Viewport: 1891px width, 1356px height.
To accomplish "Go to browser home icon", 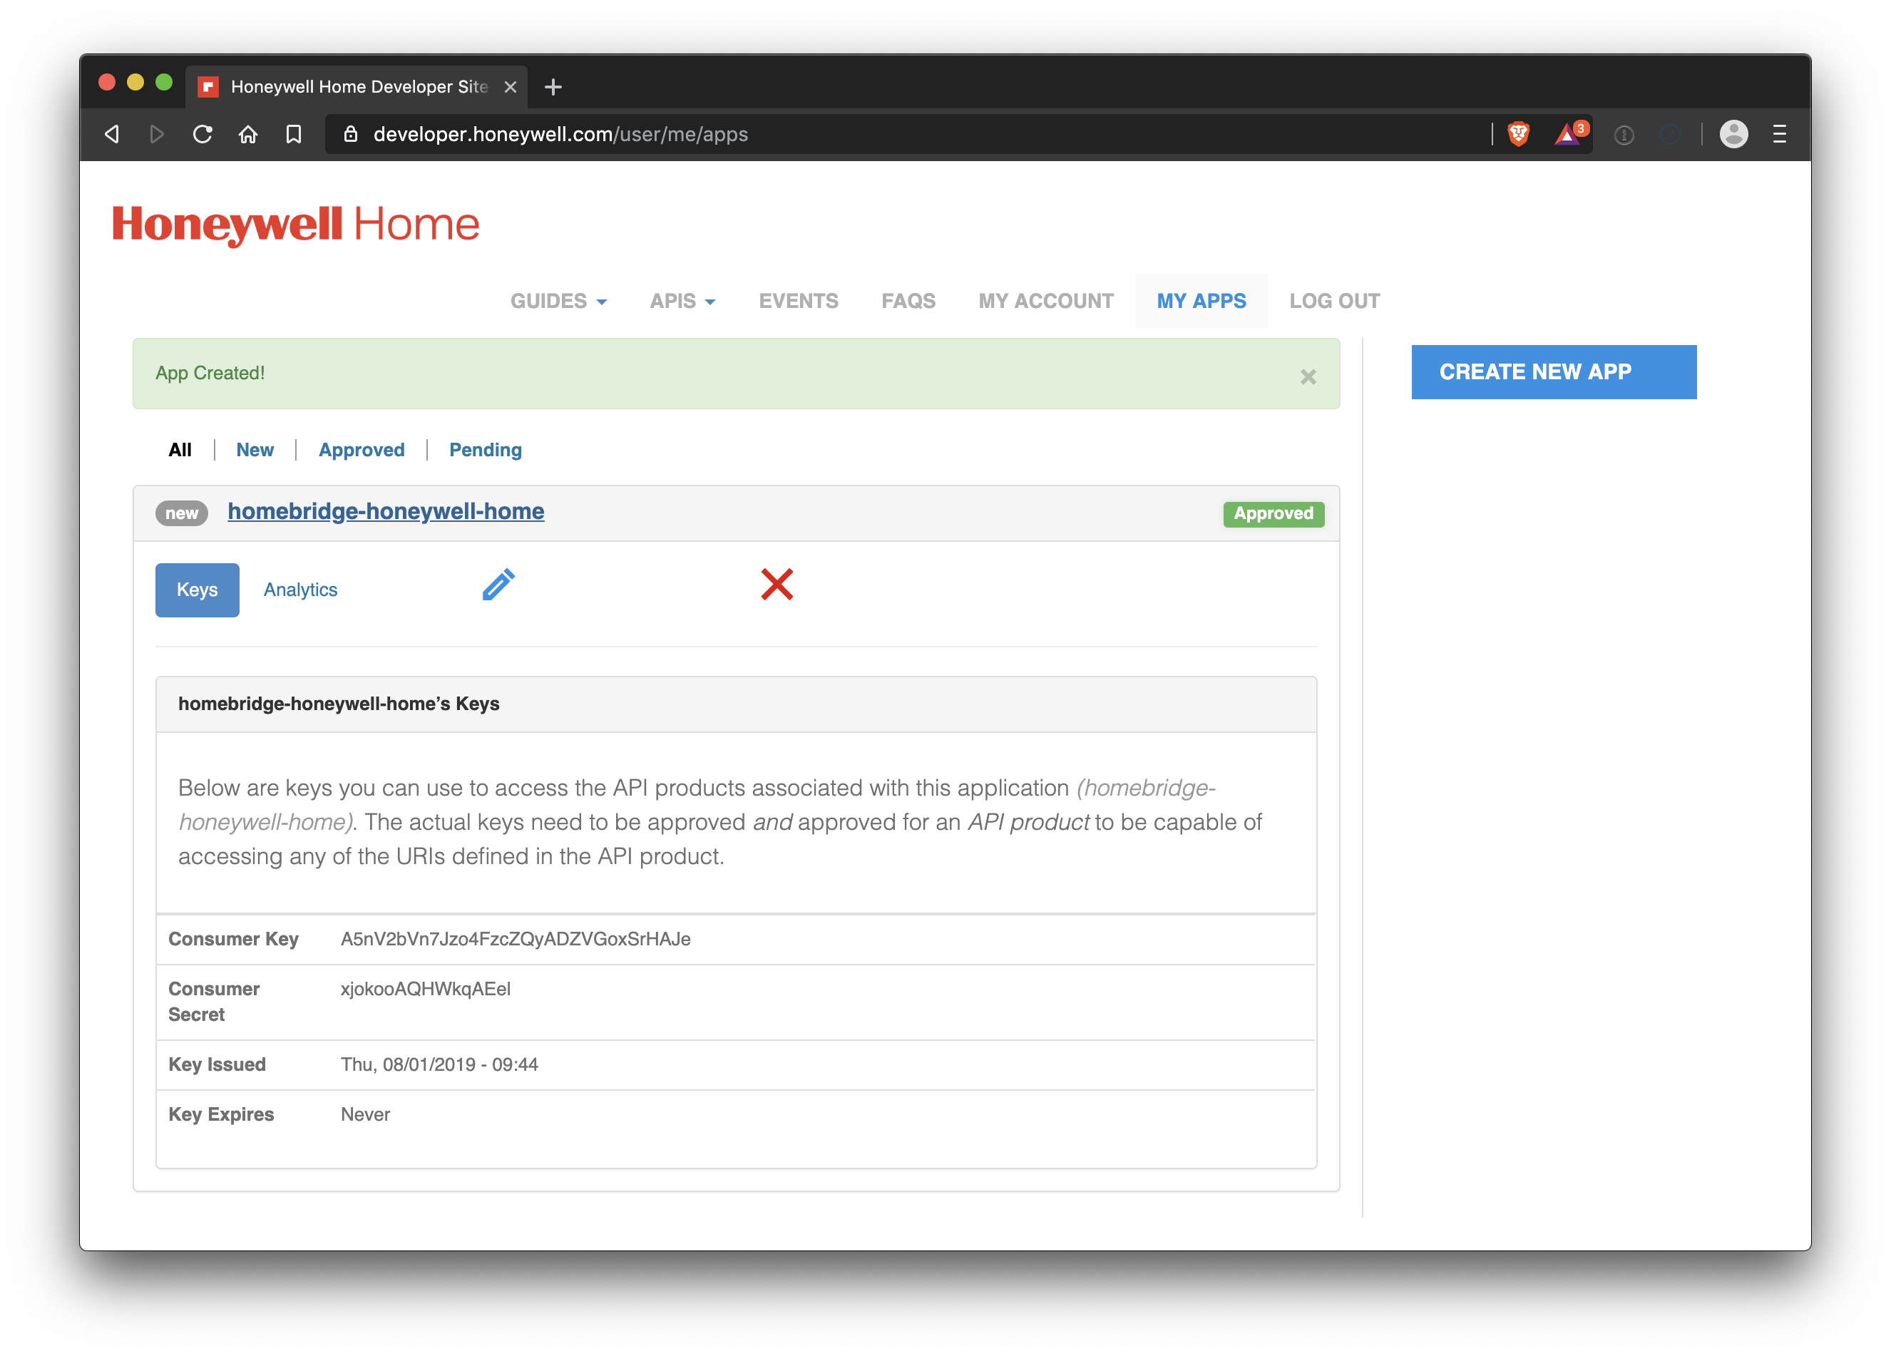I will 247,134.
